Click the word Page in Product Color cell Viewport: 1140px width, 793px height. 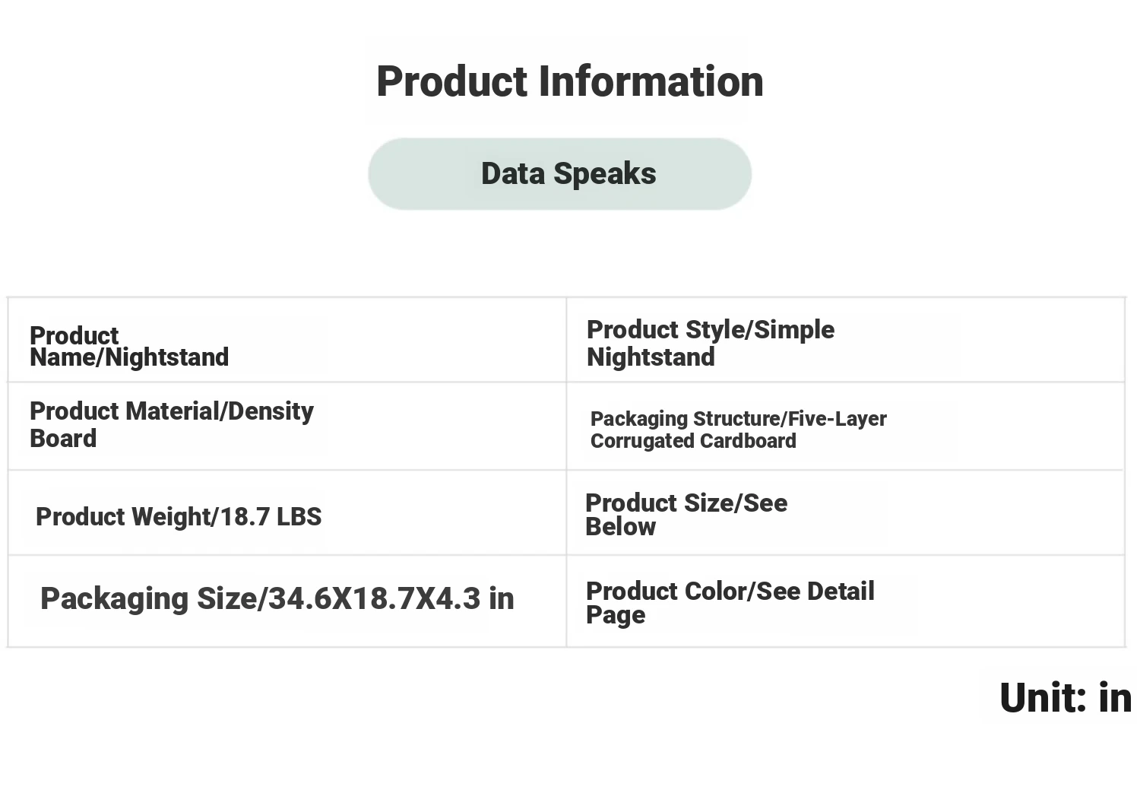tap(616, 615)
